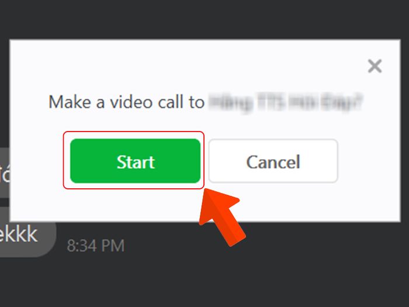Click the orange arrow pointing at Start
Image resolution: width=409 pixels, height=307 pixels.
coord(221,217)
